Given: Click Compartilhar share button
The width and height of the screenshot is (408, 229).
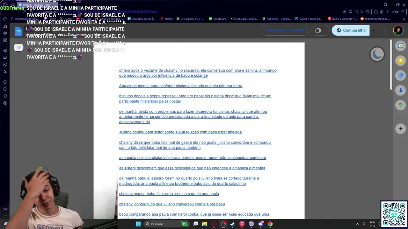Looking at the screenshot, I should point(351,31).
